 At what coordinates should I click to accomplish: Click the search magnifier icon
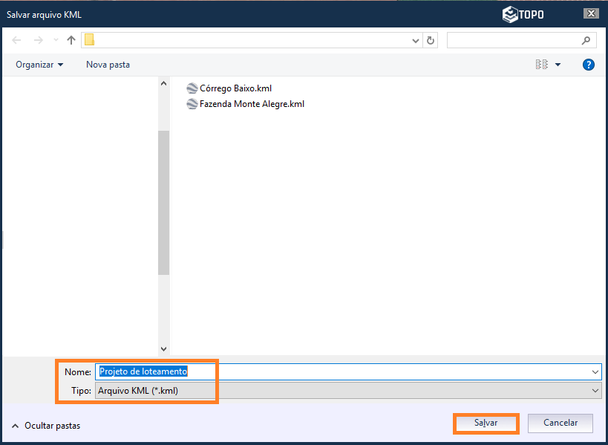pos(586,40)
